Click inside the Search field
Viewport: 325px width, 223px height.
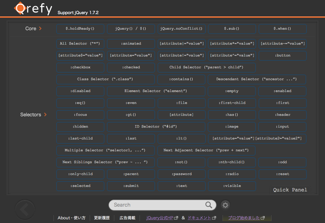tap(162, 205)
